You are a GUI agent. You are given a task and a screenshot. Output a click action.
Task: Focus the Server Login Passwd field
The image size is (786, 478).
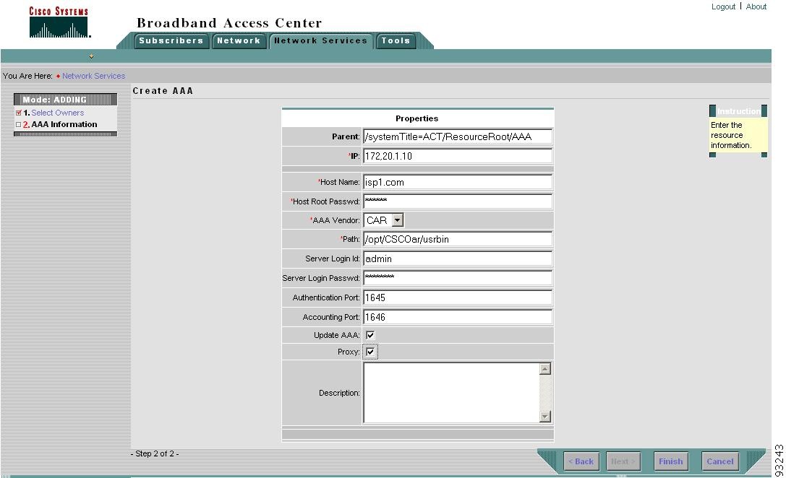coord(457,278)
